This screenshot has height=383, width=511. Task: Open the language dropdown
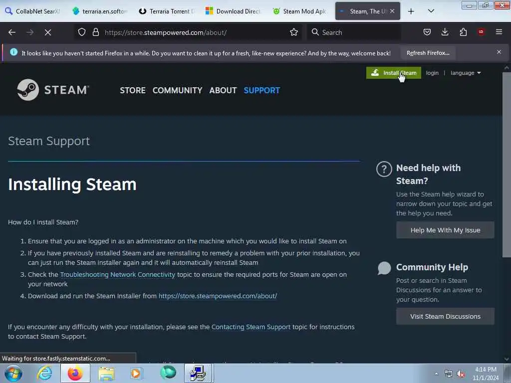(466, 73)
